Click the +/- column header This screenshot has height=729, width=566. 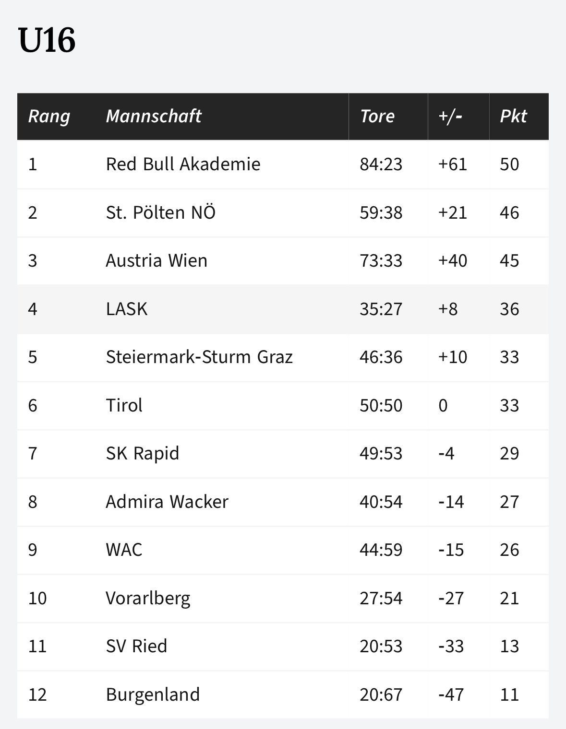tap(450, 116)
